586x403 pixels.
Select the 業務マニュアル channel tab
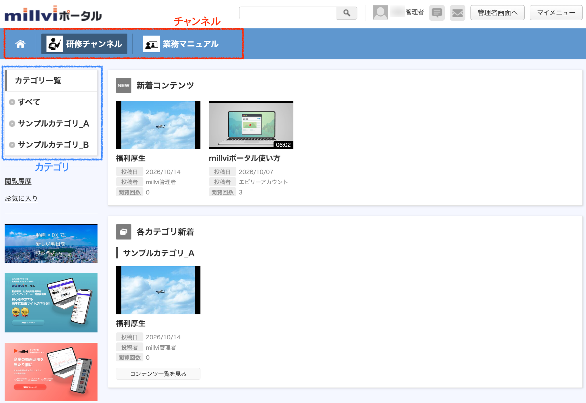181,44
